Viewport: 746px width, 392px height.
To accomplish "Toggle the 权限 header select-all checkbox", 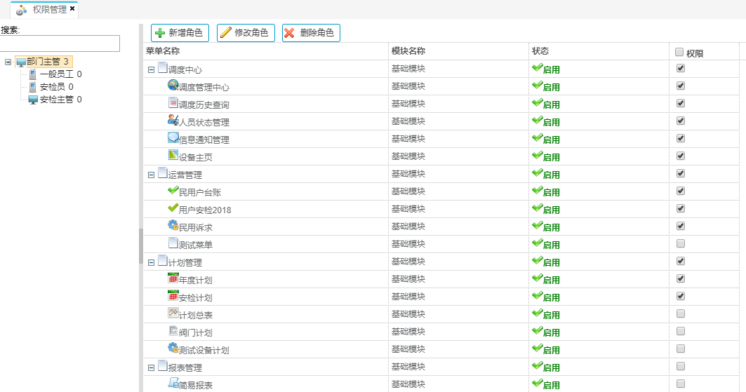I will click(679, 52).
